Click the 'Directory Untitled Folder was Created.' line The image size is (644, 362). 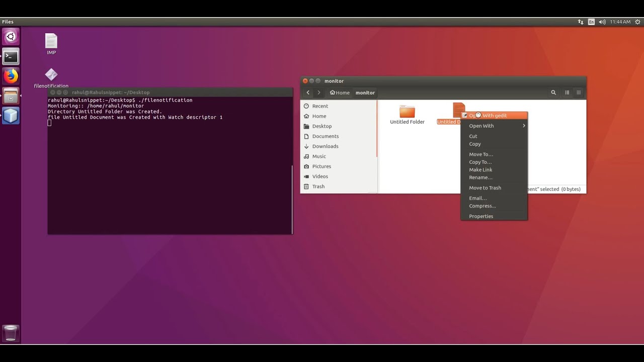coord(105,112)
